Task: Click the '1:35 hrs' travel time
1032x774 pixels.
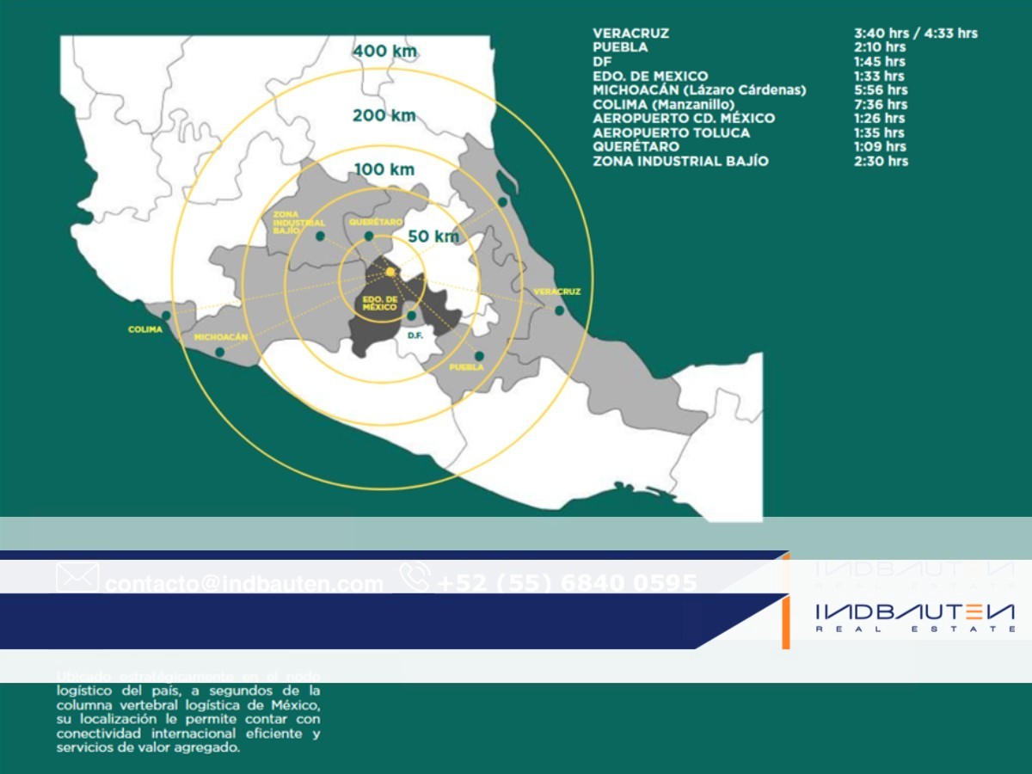Action: point(880,132)
